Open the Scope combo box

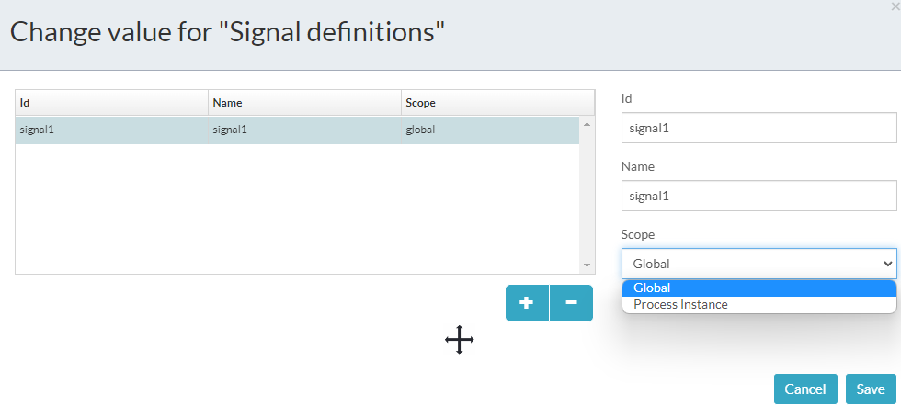[x=749, y=264]
